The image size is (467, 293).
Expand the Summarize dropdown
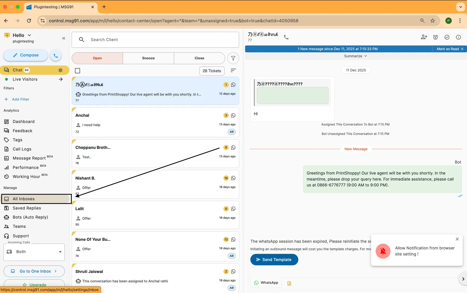click(355, 56)
